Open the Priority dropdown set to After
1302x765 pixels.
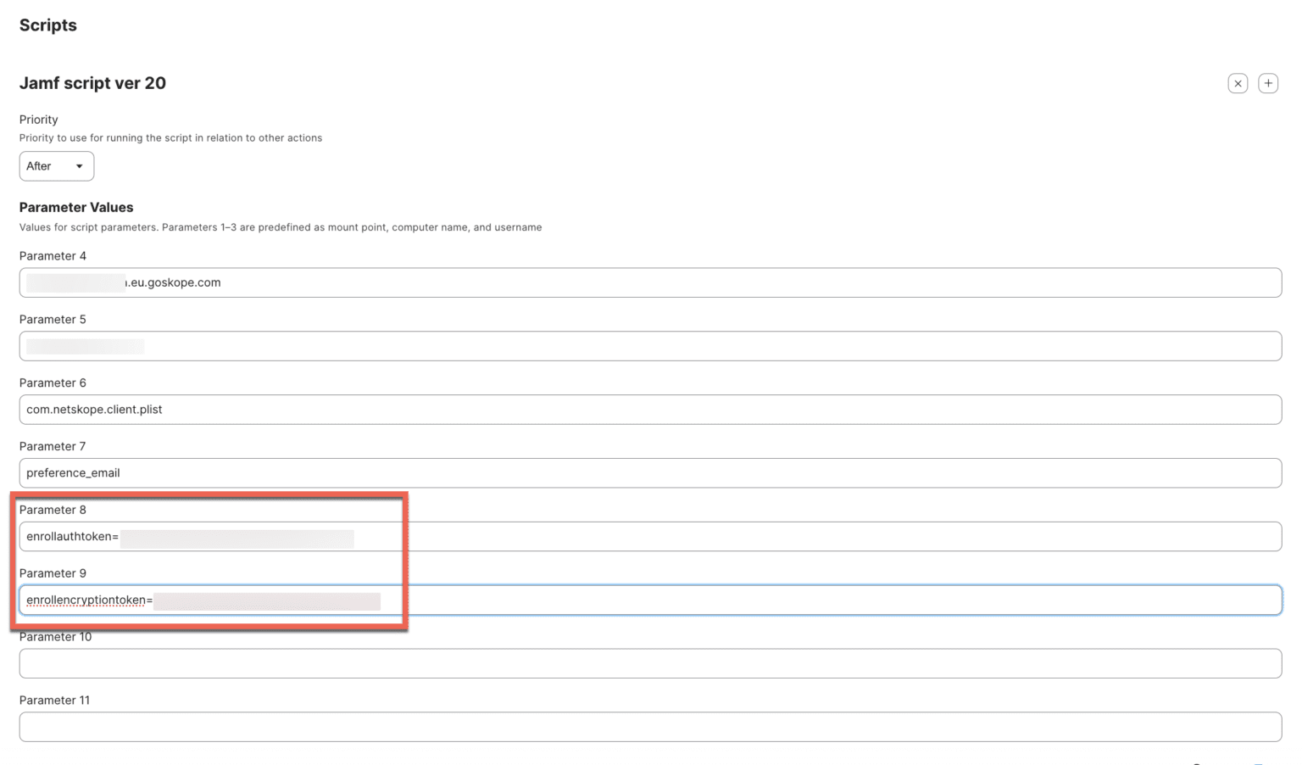(56, 165)
